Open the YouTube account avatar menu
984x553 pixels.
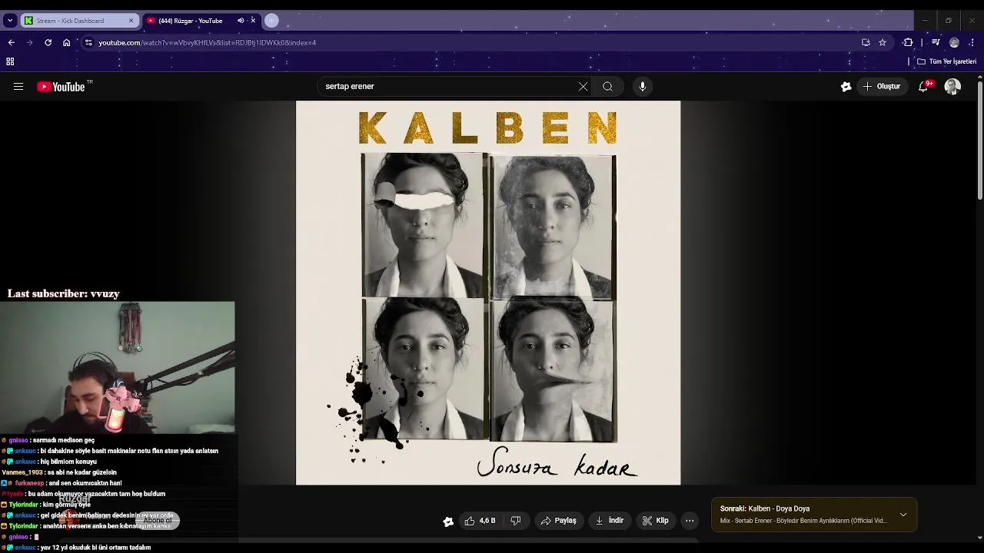coord(952,87)
